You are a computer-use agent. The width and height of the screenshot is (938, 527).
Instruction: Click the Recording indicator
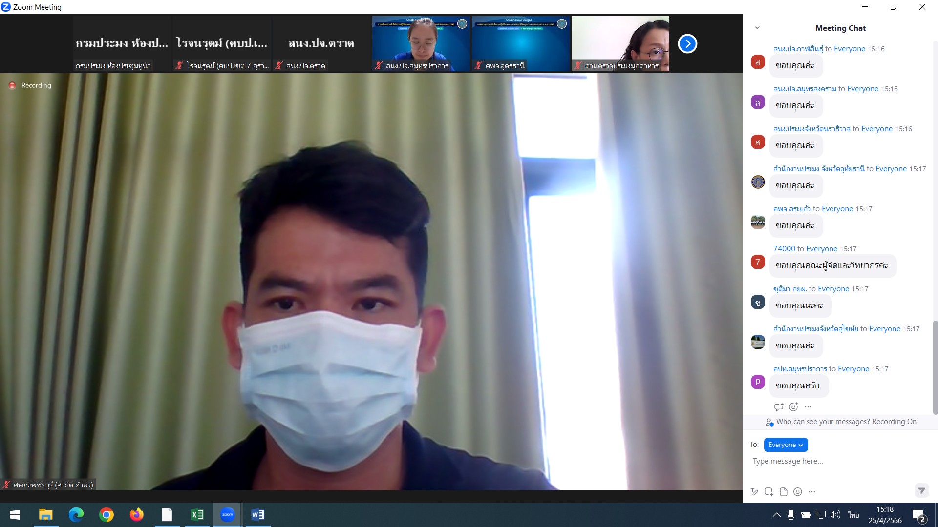pyautogui.click(x=30, y=85)
